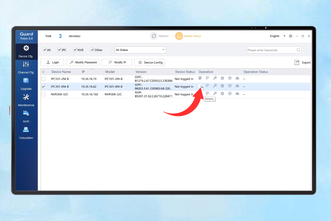Image resolution: width=331 pixels, height=221 pixels.
Task: Click the Refresh icon
Action: click(x=154, y=36)
